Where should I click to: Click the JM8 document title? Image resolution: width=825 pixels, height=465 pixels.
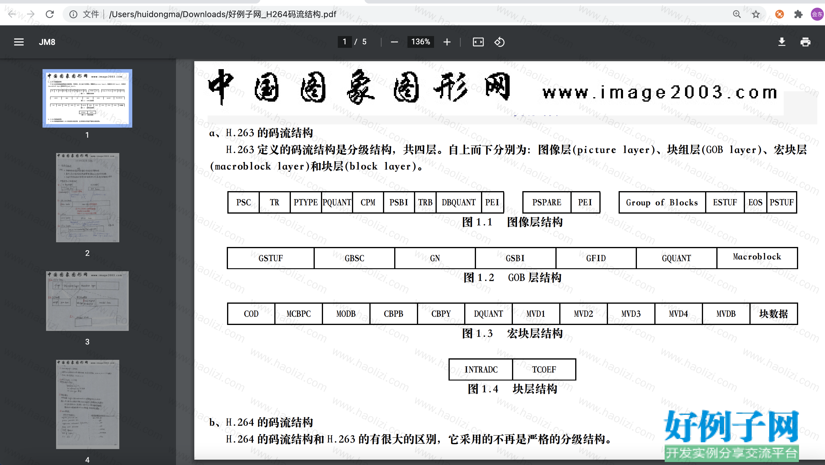(47, 42)
